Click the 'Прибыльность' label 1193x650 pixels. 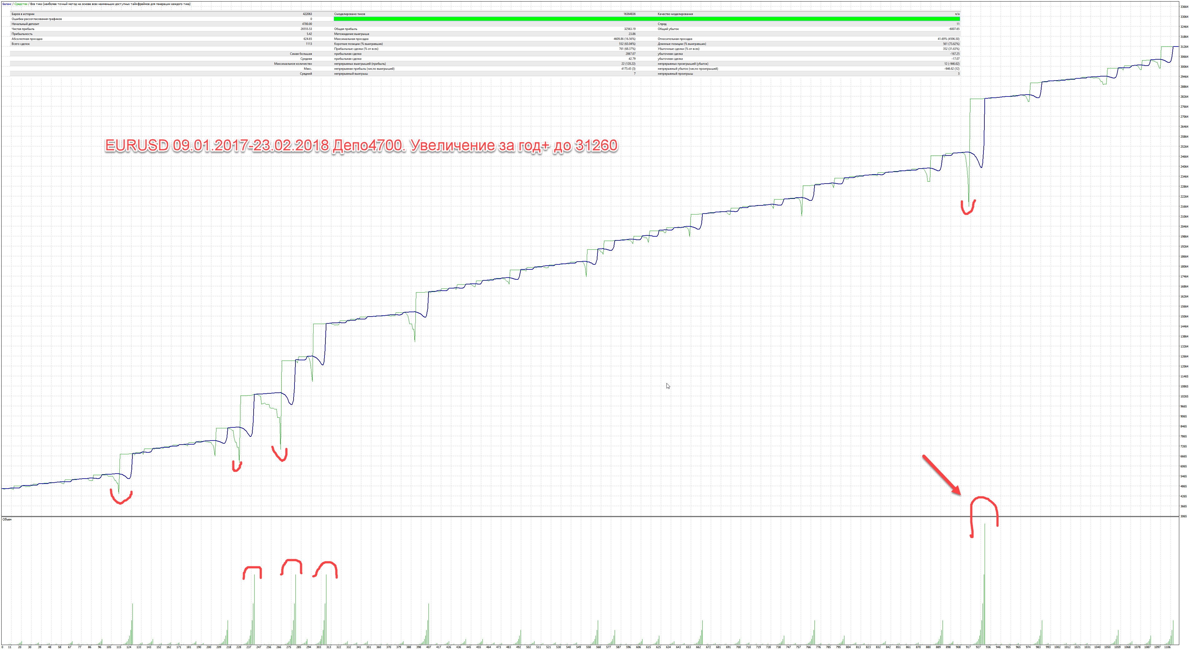point(22,34)
